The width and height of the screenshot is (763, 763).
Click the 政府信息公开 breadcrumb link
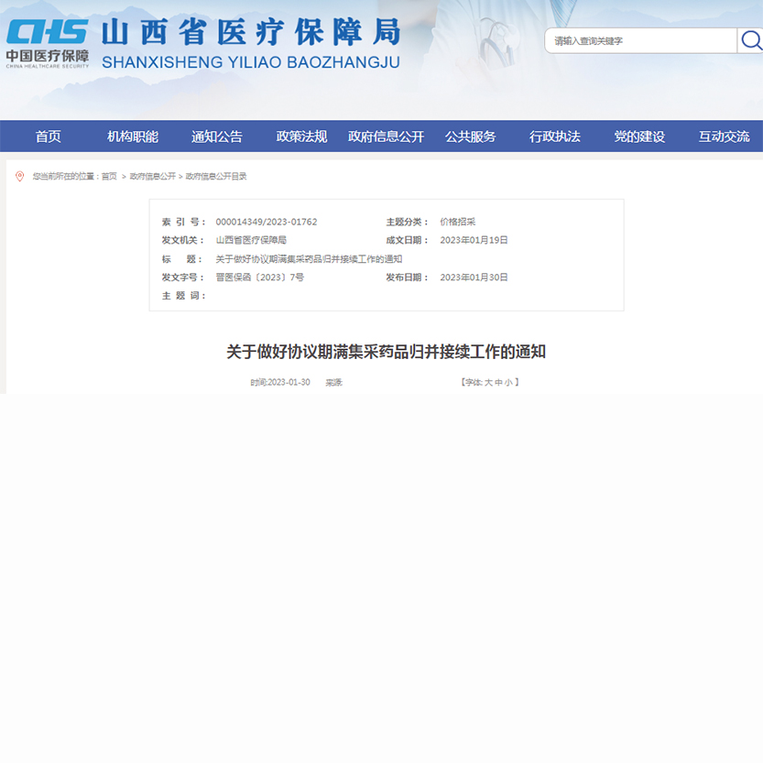point(152,176)
